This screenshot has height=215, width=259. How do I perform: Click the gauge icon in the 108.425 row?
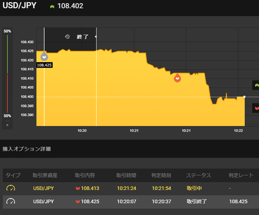point(11,201)
